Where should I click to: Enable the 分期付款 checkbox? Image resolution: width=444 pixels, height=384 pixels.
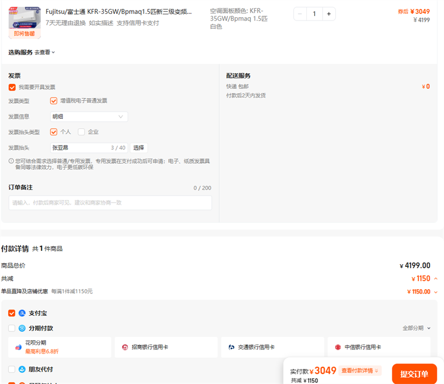(12, 328)
